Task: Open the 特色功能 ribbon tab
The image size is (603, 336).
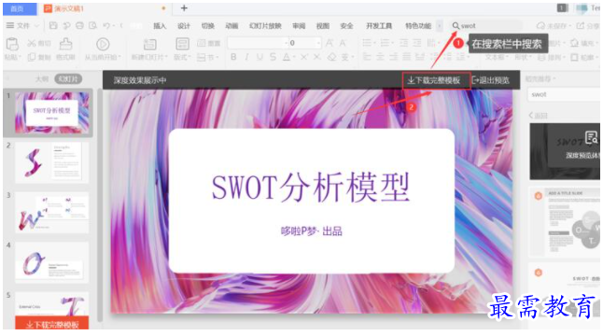Action: tap(418, 26)
